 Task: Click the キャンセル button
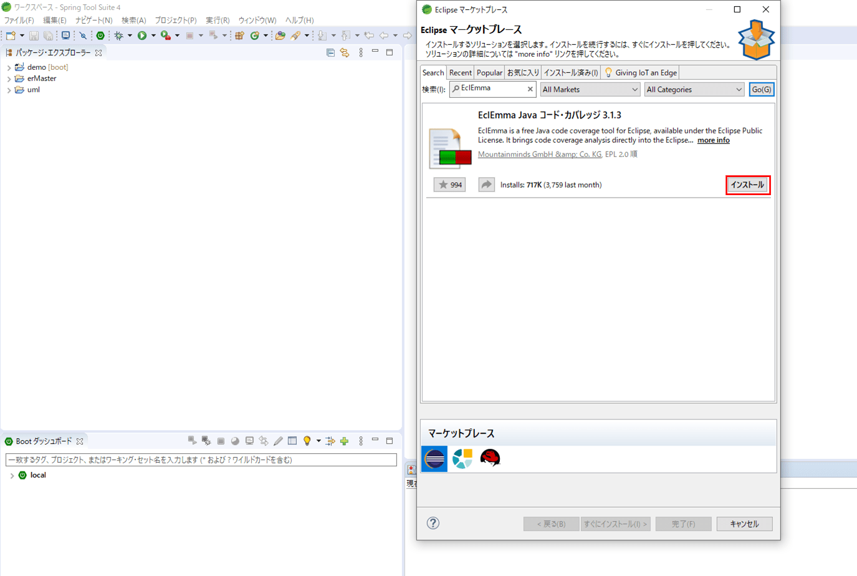pos(744,524)
